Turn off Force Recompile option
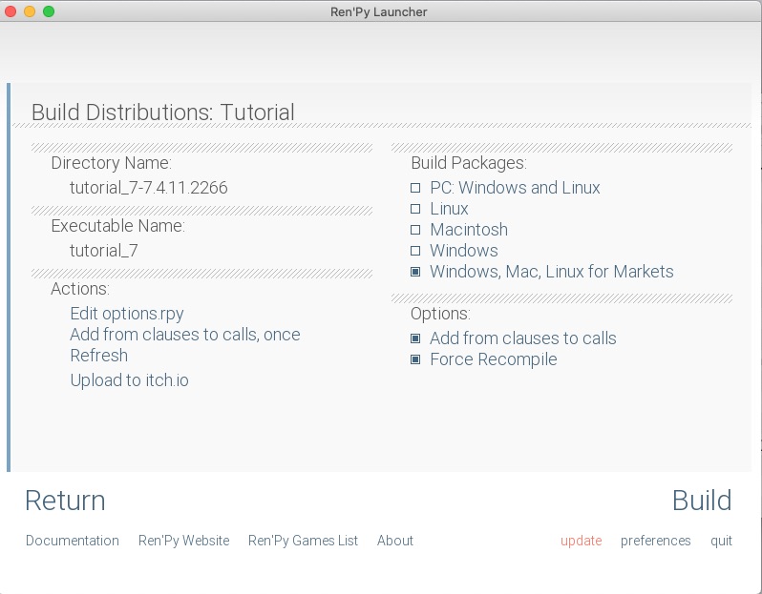Screen dimensions: 762x594 (x=415, y=359)
